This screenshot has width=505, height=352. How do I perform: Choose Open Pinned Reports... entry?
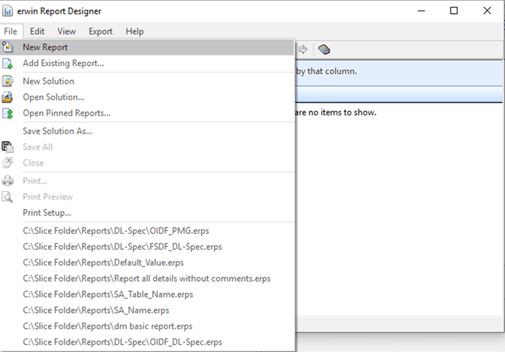click(x=147, y=113)
